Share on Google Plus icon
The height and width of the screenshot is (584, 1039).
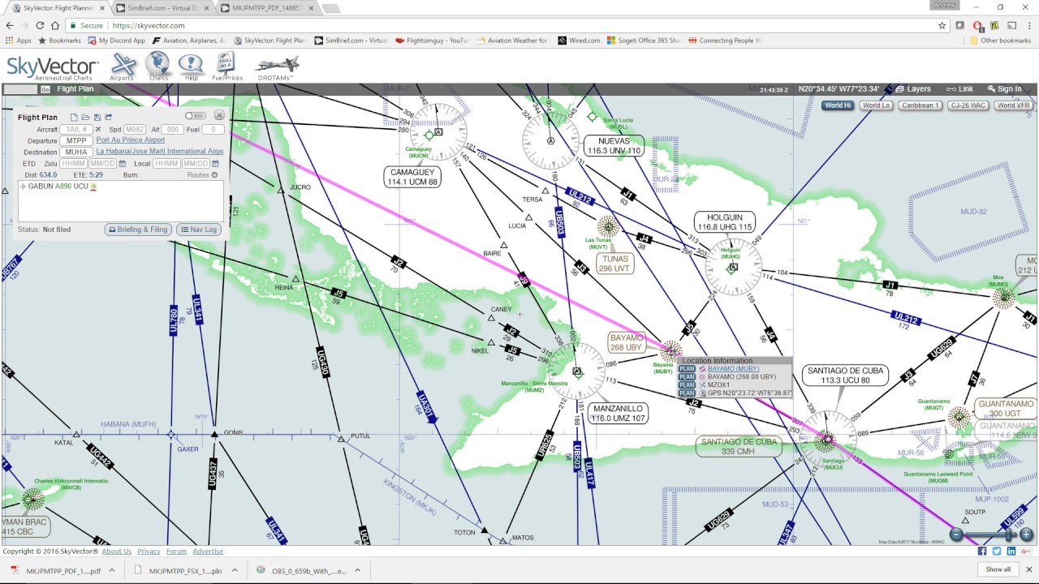(x=1026, y=552)
